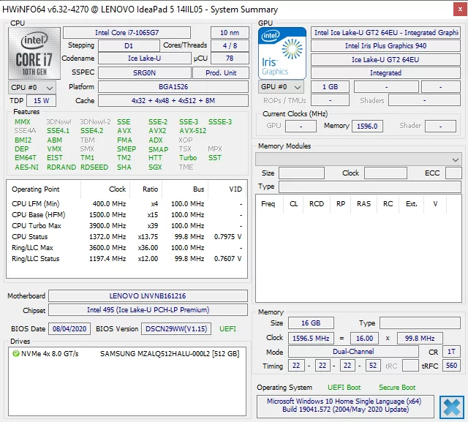Click the SGX feature label
The height and width of the screenshot is (422, 468).
pos(155,167)
